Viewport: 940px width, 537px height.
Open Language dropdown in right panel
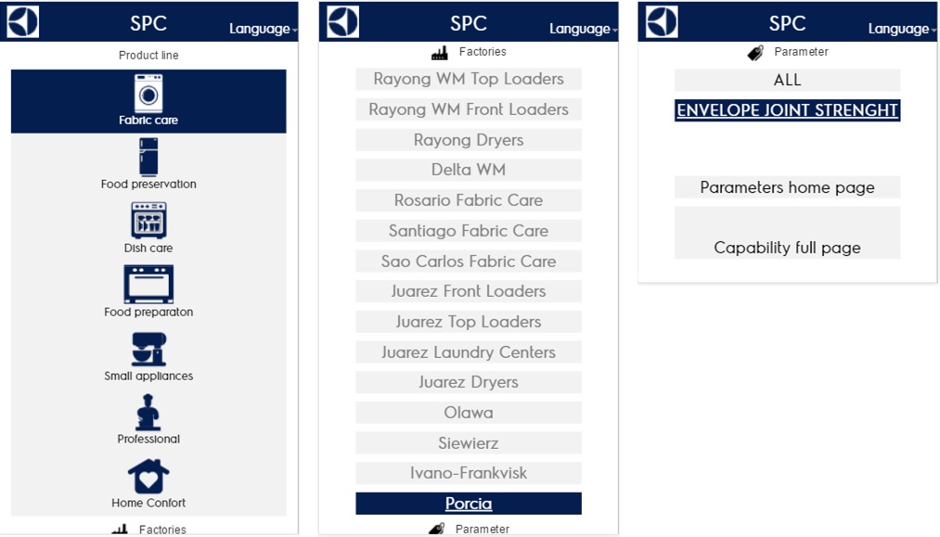[902, 29]
